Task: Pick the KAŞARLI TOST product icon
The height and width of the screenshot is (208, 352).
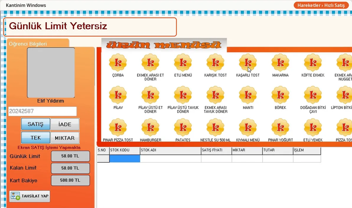Action: pyautogui.click(x=248, y=62)
